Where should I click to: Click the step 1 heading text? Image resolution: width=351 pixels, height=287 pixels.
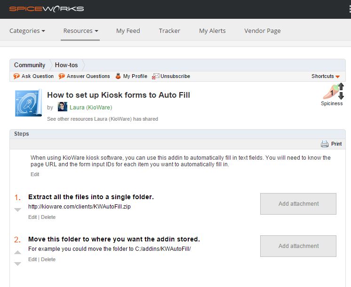point(91,197)
